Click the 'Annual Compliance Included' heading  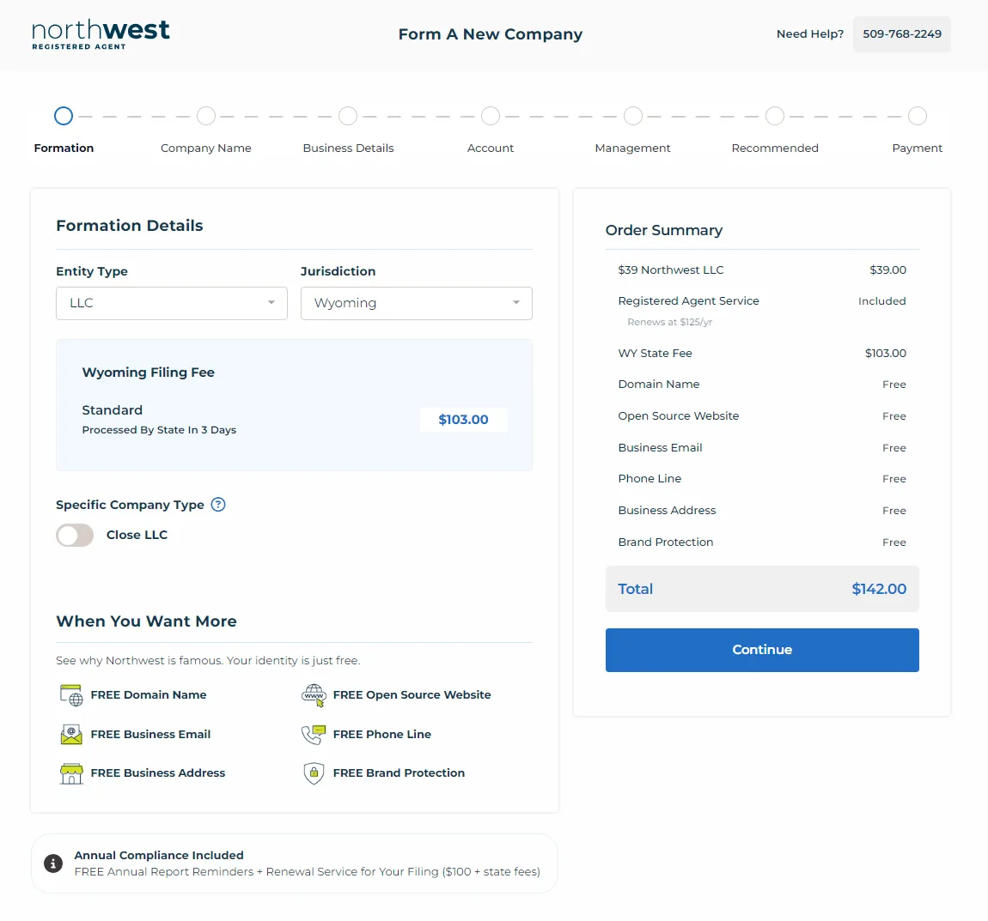tap(159, 856)
